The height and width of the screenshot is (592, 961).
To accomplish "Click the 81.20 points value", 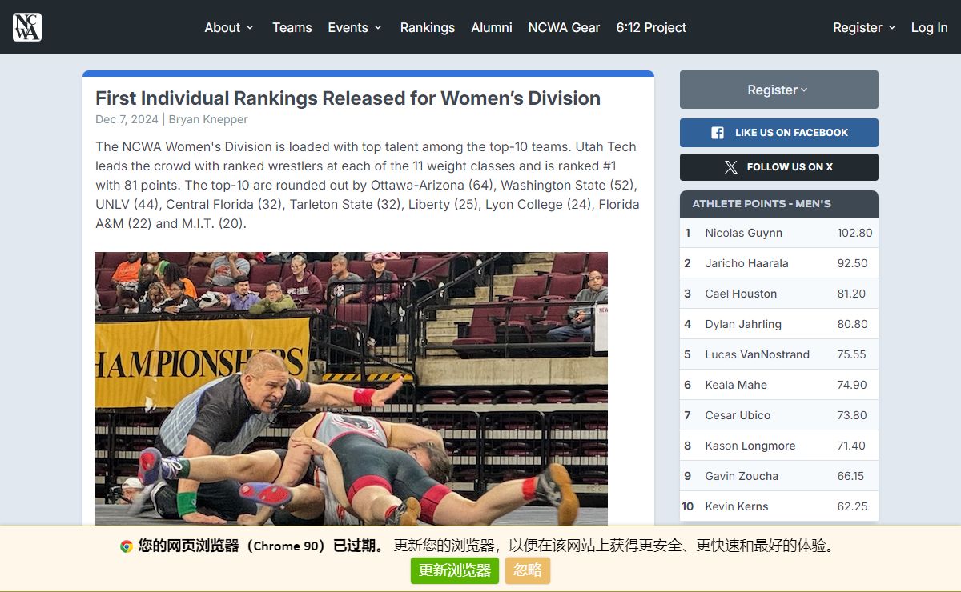I will tap(851, 294).
